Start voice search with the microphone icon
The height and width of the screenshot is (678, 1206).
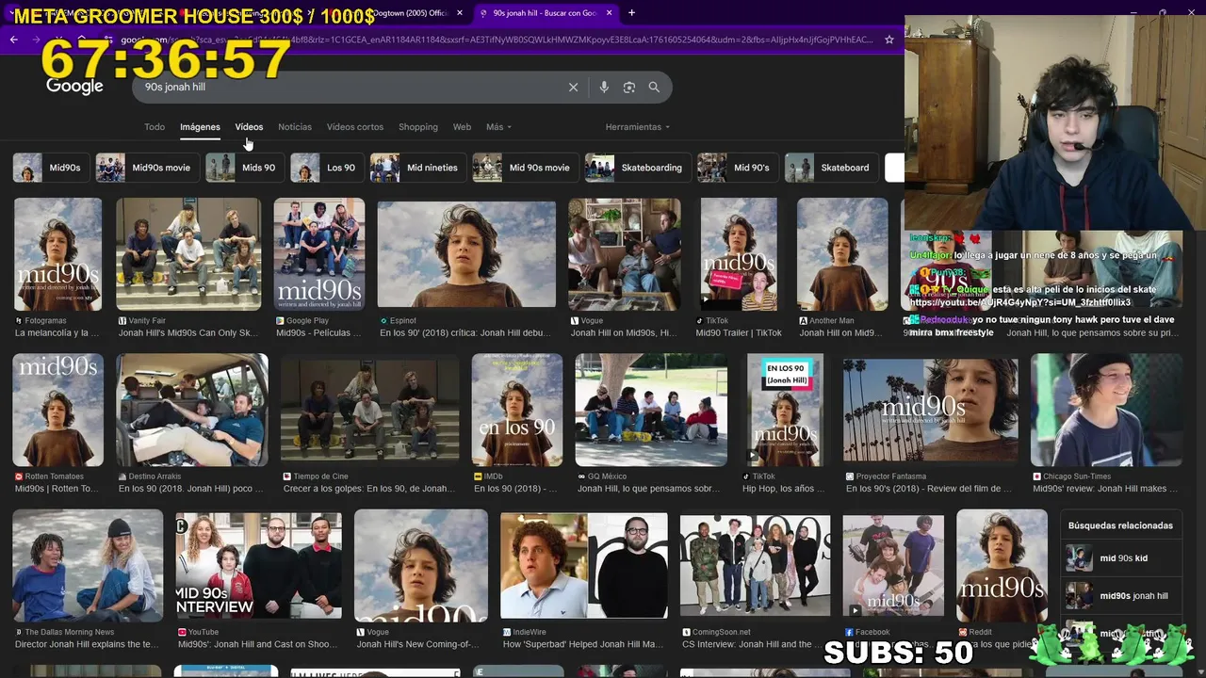[604, 87]
